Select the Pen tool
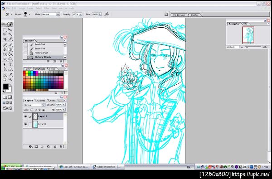 5,69
